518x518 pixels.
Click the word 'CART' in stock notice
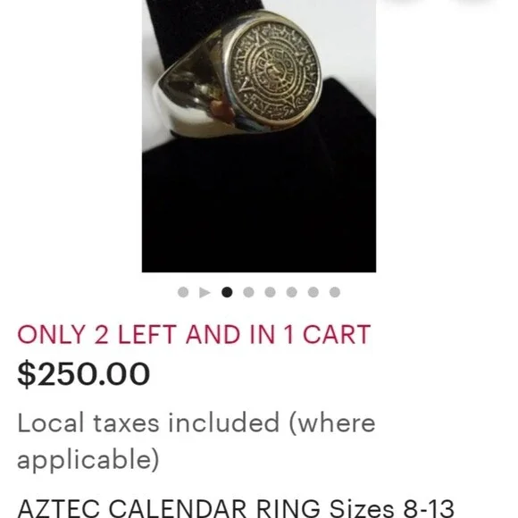[x=337, y=335]
